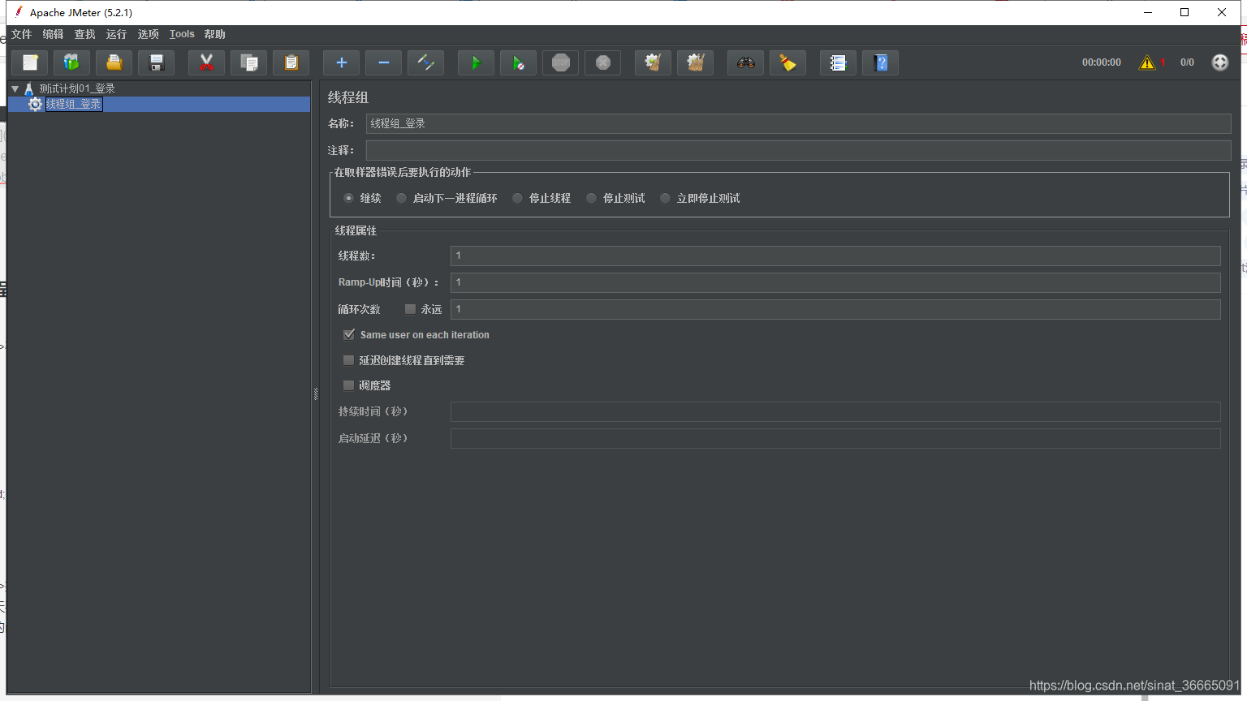Select the 继续 radio option
1247x701 pixels.
tap(348, 198)
